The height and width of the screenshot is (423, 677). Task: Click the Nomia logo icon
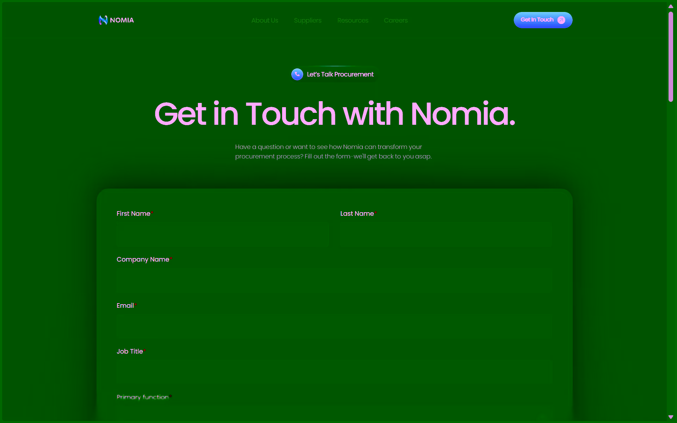103,20
